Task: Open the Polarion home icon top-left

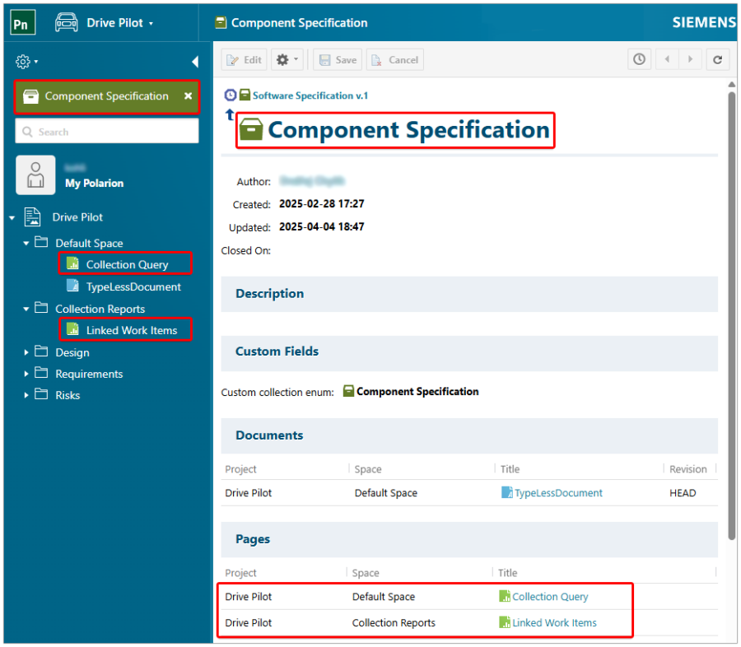Action: [21, 22]
